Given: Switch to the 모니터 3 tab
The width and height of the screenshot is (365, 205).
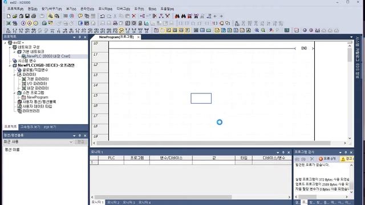Looking at the screenshot, I should coord(129,203).
